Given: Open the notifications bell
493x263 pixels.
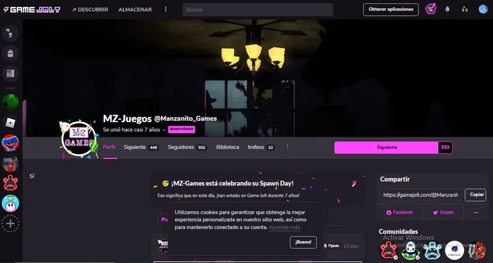Looking at the screenshot, I should (448, 9).
